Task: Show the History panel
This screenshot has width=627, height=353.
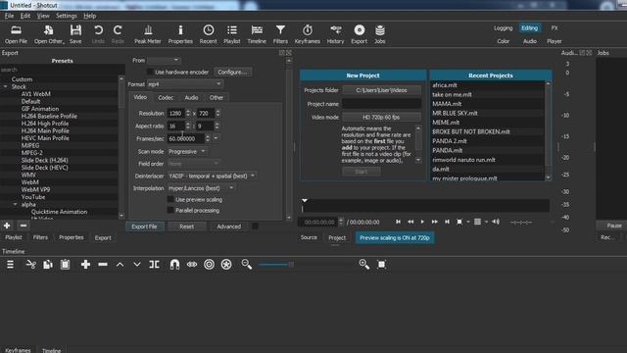Action: [x=335, y=34]
